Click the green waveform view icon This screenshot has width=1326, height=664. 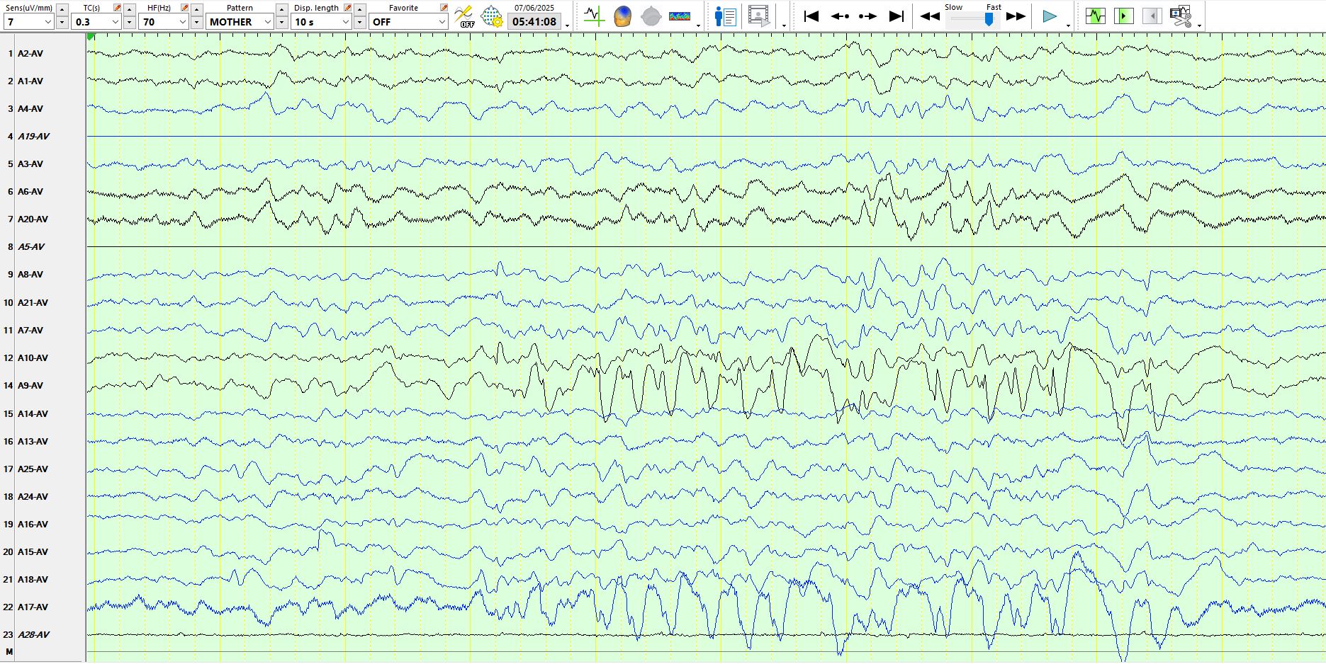(1096, 16)
